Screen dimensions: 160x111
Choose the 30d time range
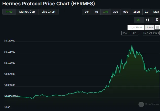[x=116, y=12]
